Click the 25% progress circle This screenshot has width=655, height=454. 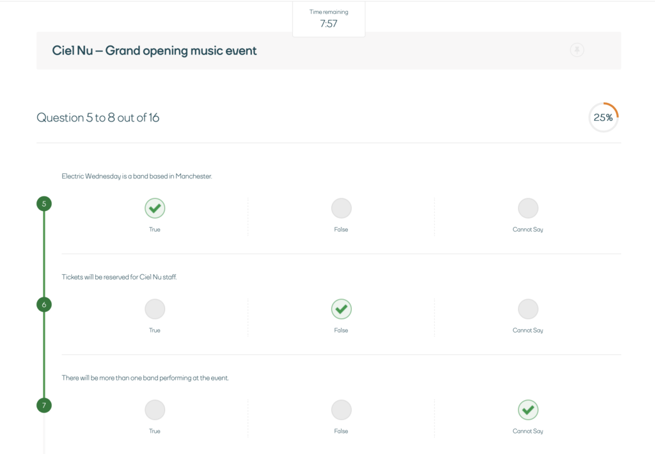point(603,118)
